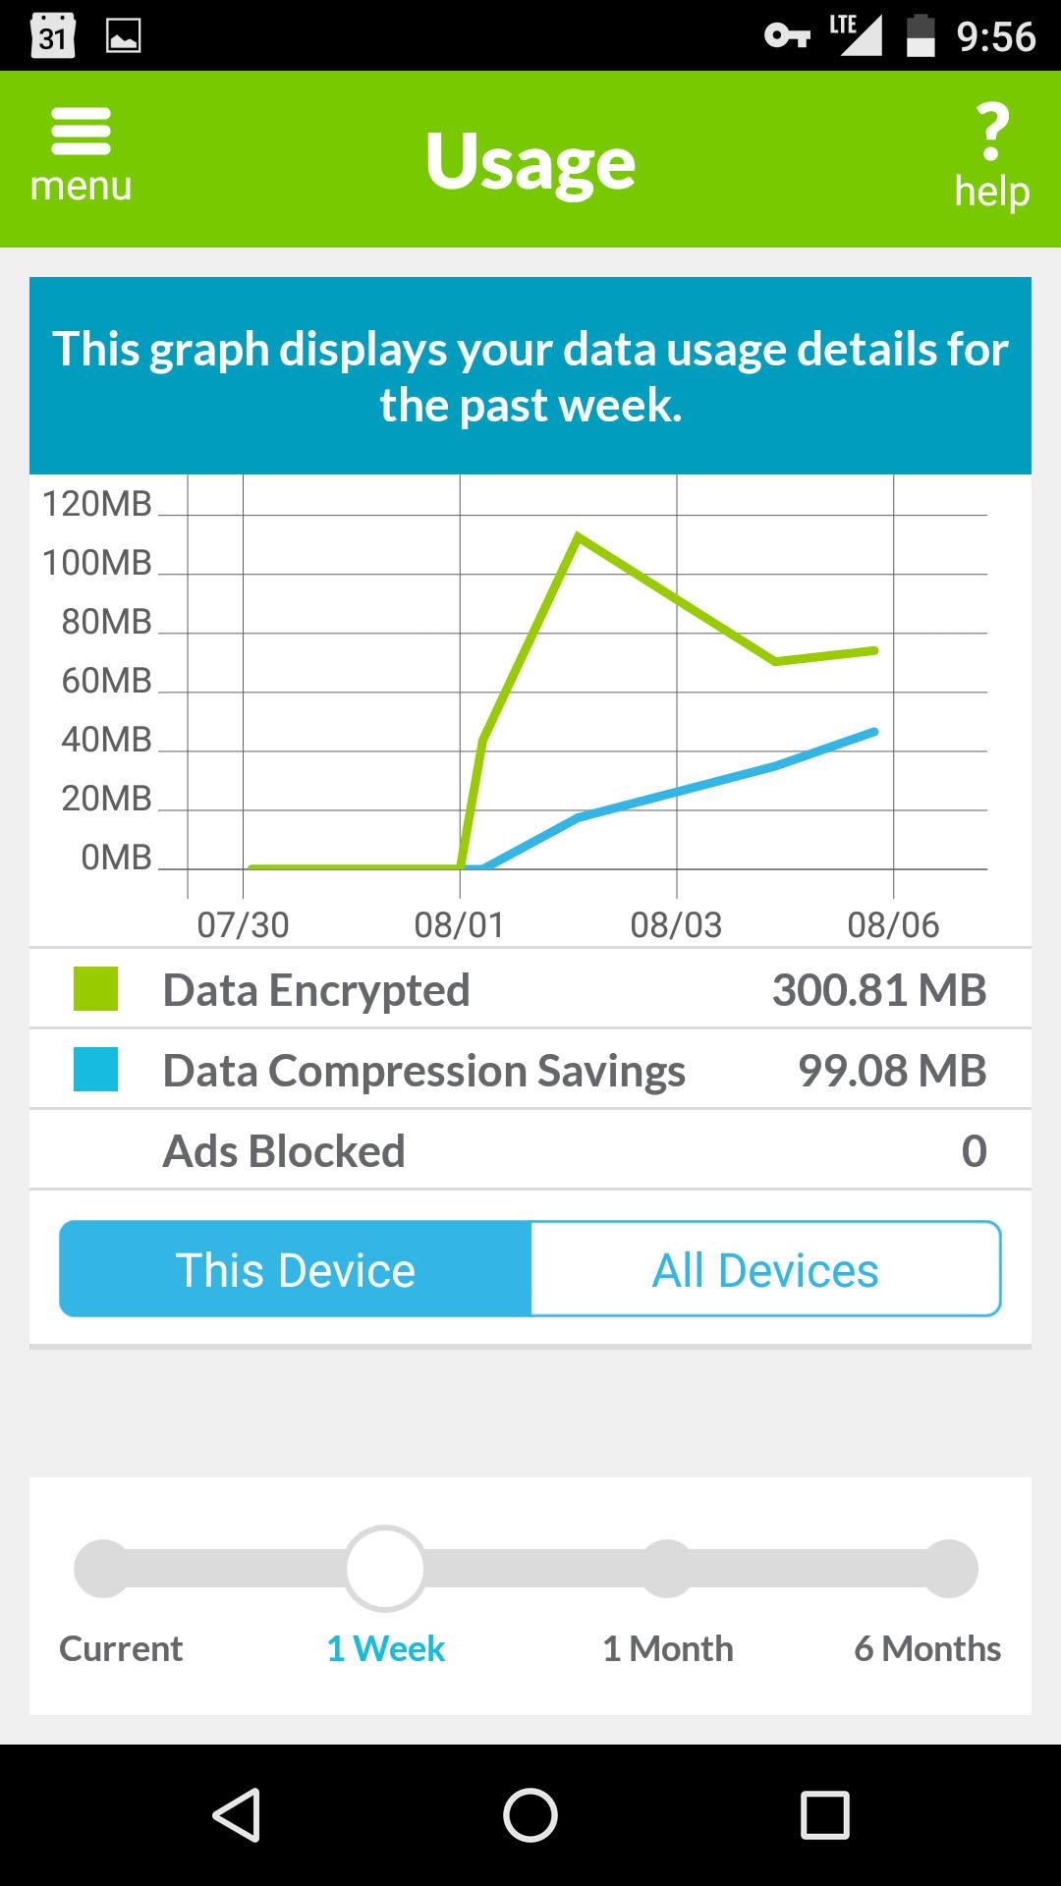1061x1886 pixels.
Task: Tap the help question mark icon
Action: tap(992, 133)
